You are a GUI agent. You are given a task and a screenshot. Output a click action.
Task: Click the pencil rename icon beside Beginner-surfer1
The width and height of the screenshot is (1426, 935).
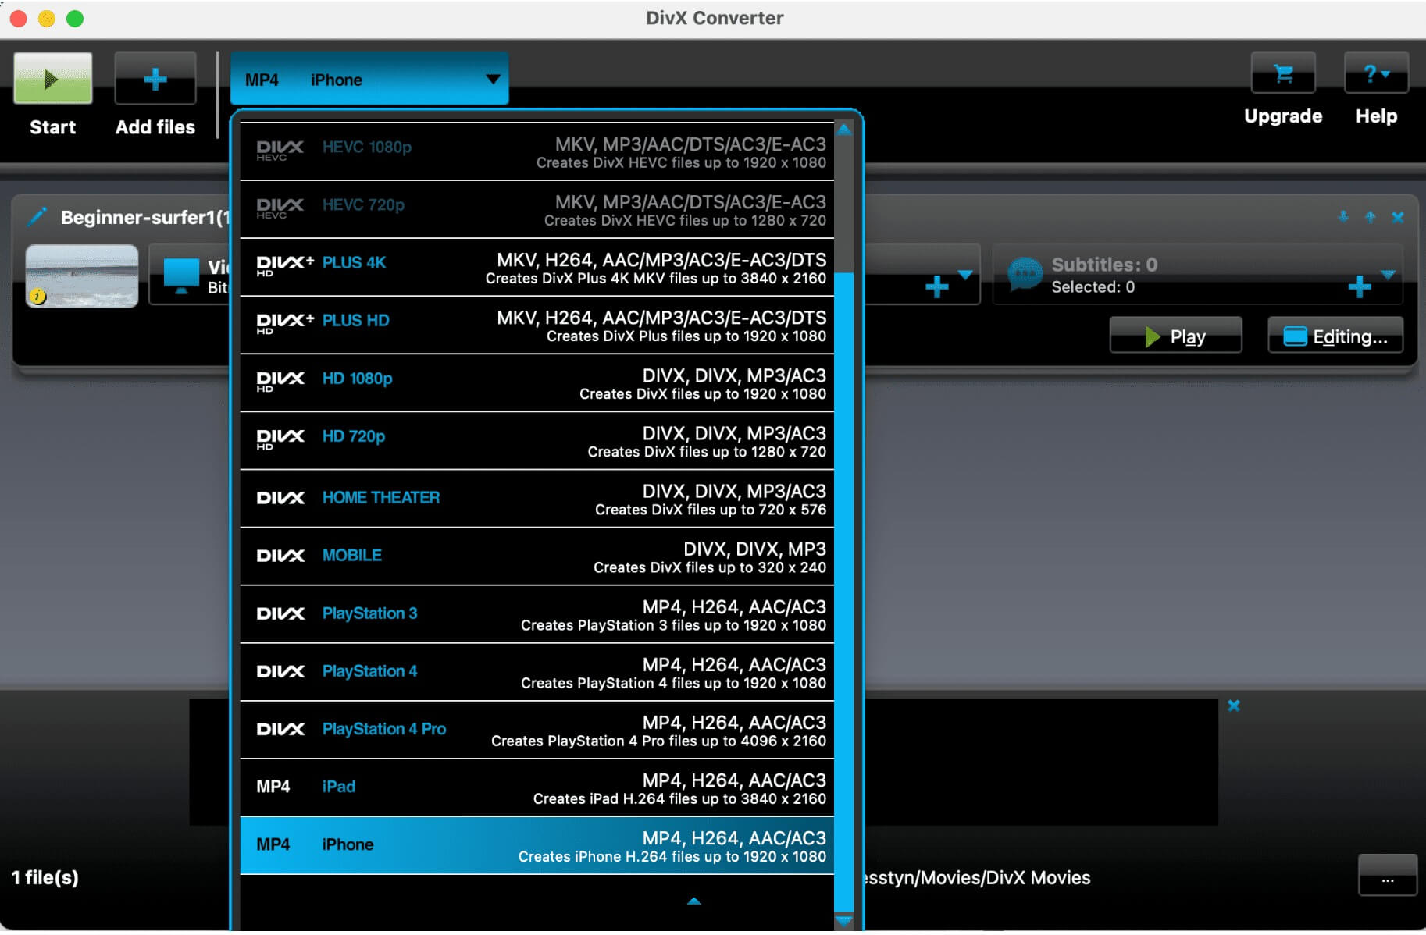[37, 217]
